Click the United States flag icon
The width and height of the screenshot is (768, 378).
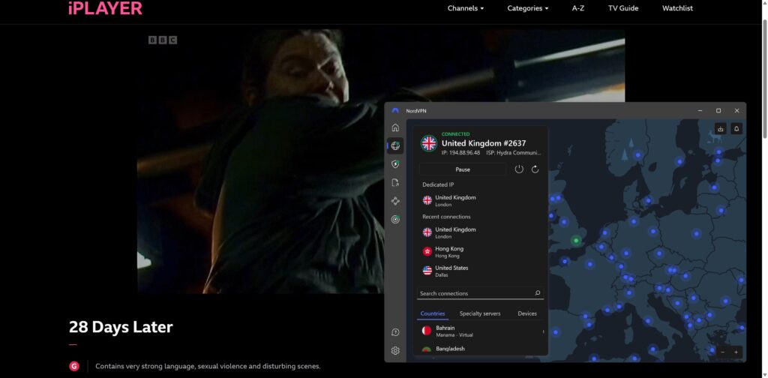click(x=427, y=271)
